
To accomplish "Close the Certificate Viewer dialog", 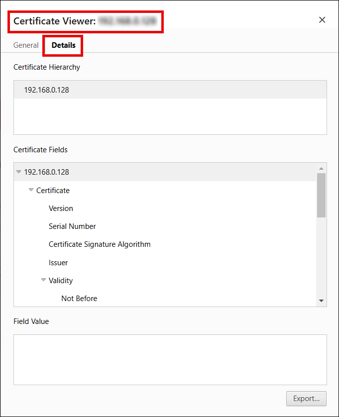I will 322,20.
